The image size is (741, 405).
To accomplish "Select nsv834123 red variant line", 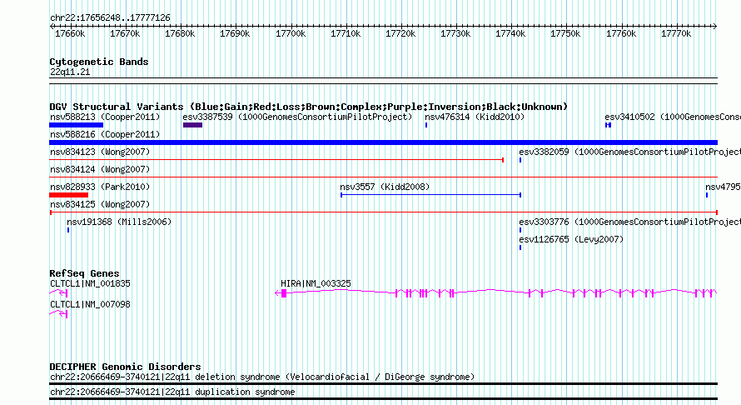I will (x=276, y=160).
